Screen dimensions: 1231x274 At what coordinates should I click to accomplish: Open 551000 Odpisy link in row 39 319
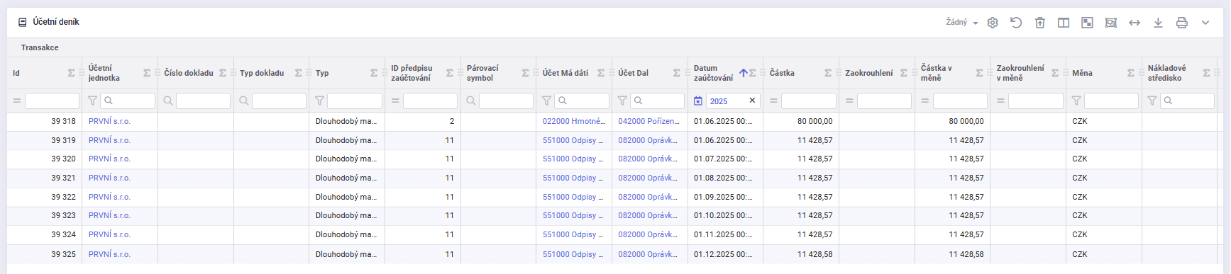[x=573, y=140]
